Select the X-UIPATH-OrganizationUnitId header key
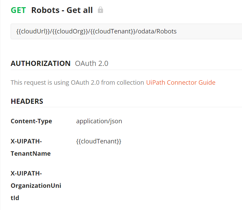The height and width of the screenshot is (210, 242). (x=36, y=185)
